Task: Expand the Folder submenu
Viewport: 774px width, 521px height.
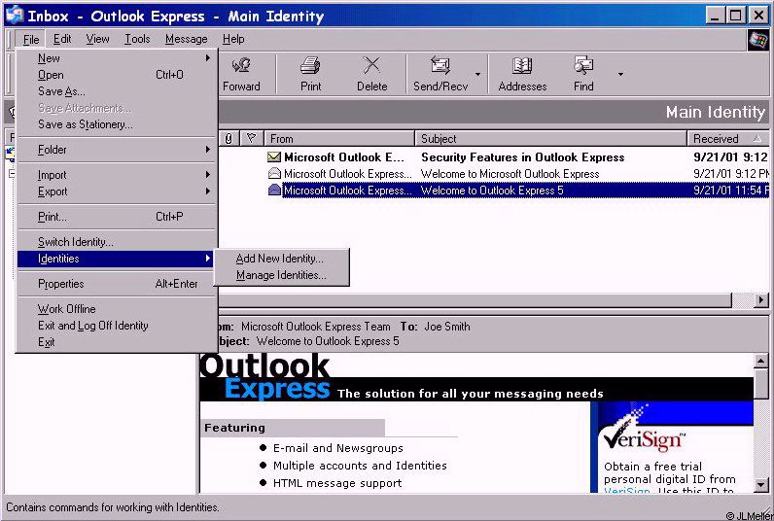Action: tap(116, 150)
